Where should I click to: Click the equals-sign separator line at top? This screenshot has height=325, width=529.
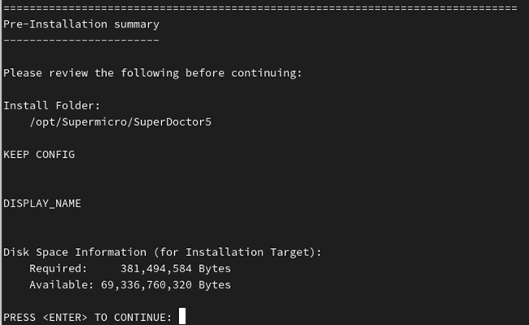(x=260, y=8)
